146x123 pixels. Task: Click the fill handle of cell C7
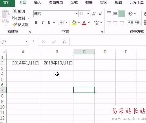coord(94,93)
